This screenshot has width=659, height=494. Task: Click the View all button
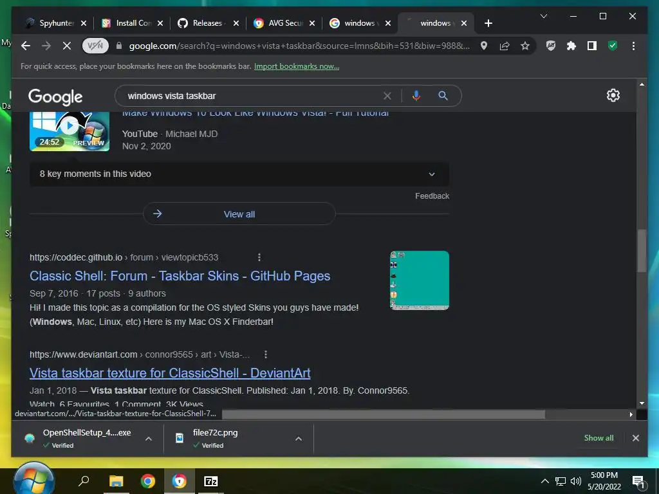tap(239, 214)
